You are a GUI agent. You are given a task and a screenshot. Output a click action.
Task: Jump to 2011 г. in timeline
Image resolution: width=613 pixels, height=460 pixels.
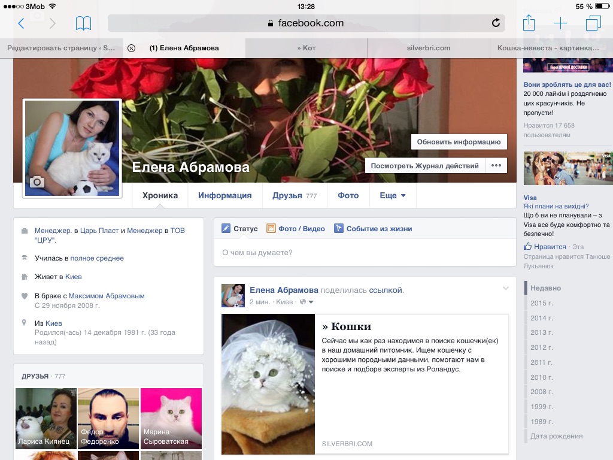(541, 362)
